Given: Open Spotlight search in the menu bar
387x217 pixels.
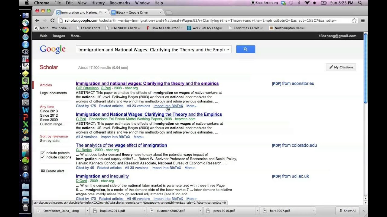Looking at the screenshot, I should coord(360,3).
